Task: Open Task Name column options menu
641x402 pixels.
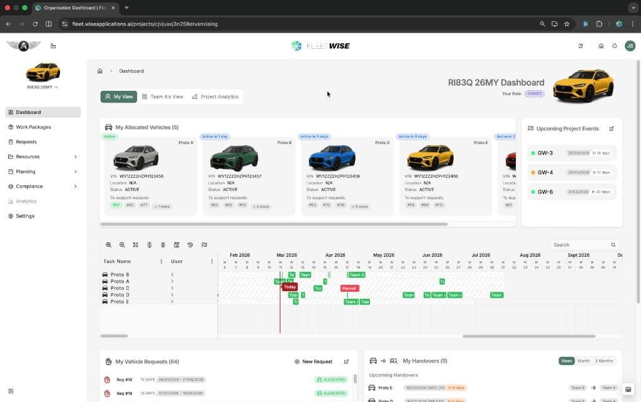Action: click(161, 261)
